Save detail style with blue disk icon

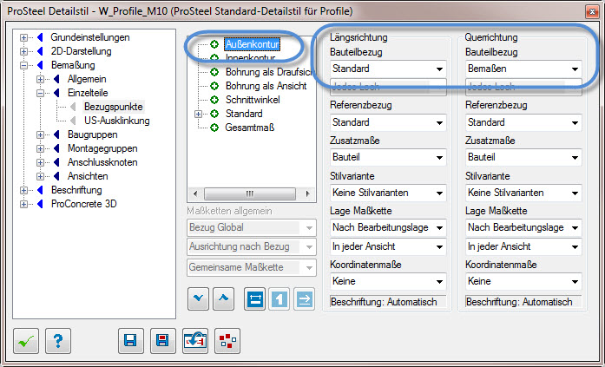(131, 341)
